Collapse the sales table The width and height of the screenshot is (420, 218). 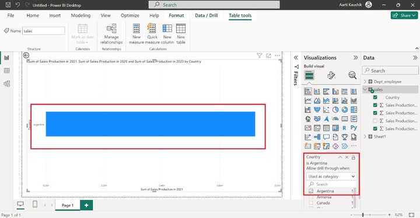pyautogui.click(x=365, y=90)
